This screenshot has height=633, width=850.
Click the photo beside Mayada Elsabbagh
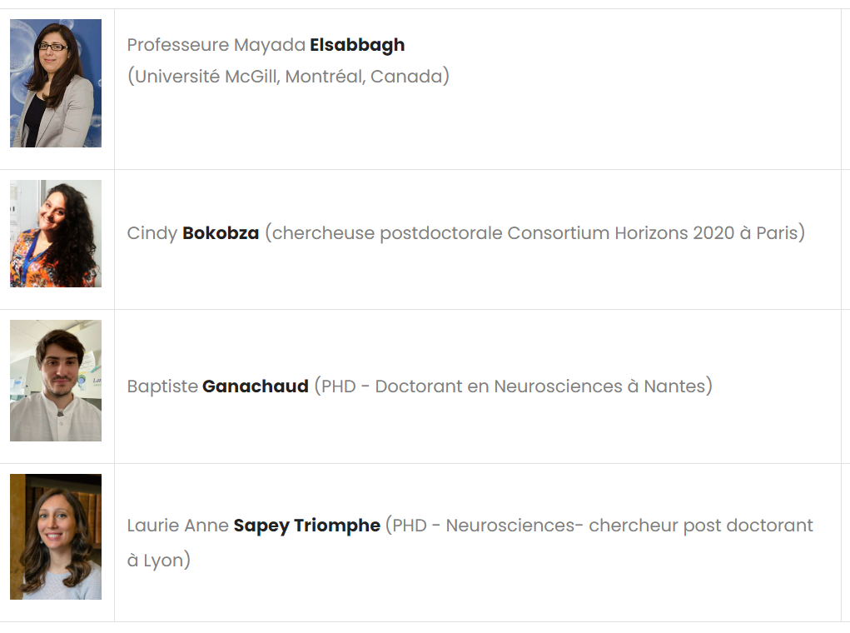[56, 83]
